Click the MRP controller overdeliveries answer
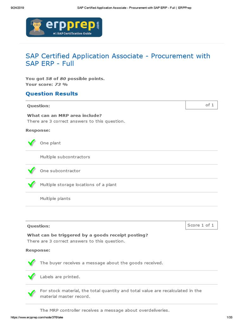This screenshot has height=325, width=243. (x=104, y=310)
